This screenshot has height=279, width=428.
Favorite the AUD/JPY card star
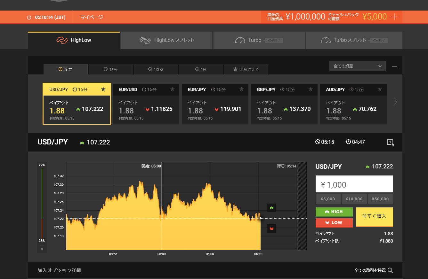pos(380,89)
